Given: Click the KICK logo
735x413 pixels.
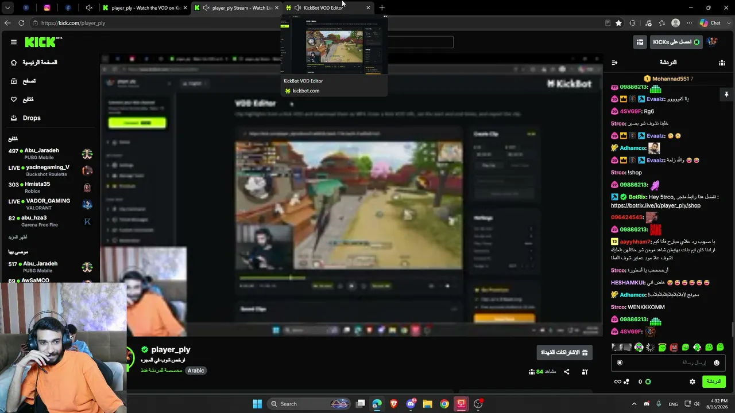Looking at the screenshot, I should click(x=41, y=42).
